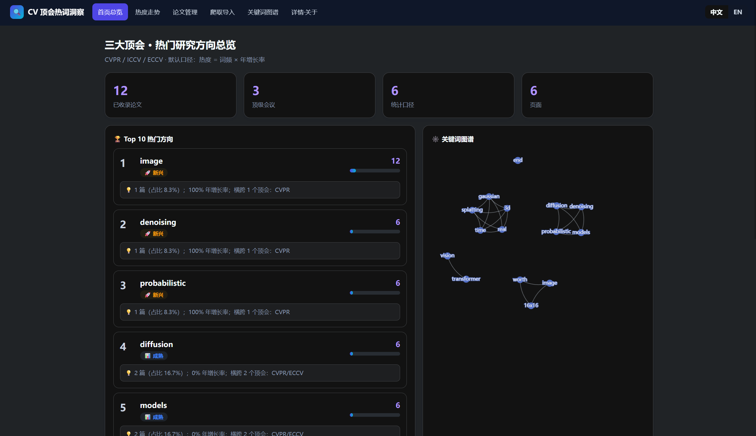Open the 关键词图谱 nav tab

point(263,12)
